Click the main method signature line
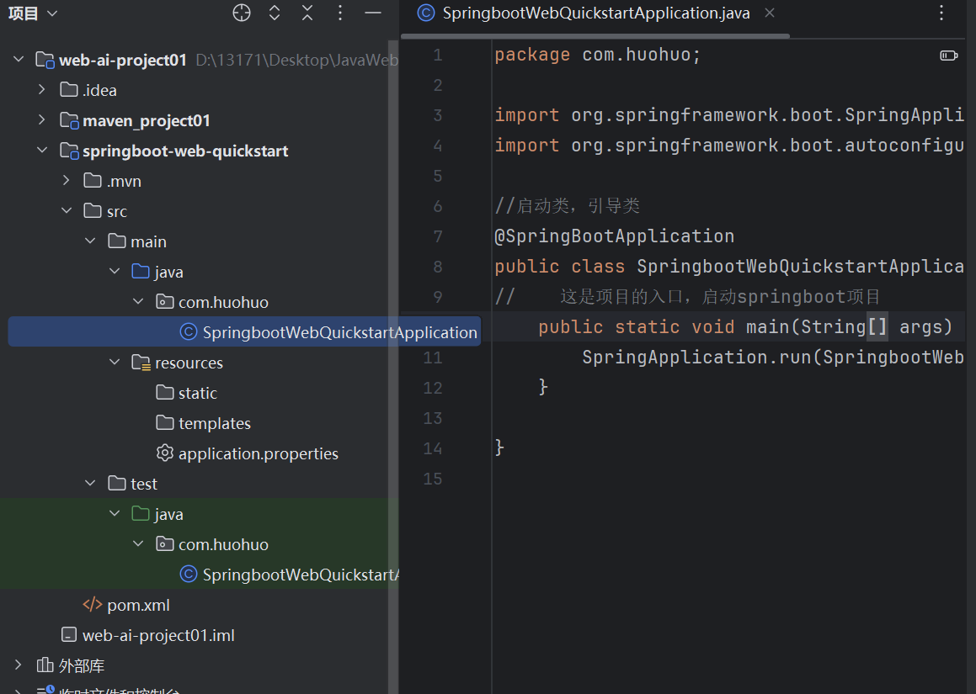The image size is (976, 694). [x=745, y=326]
